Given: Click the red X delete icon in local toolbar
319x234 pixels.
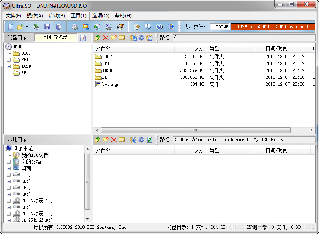Looking at the screenshot, I should tap(114, 140).
